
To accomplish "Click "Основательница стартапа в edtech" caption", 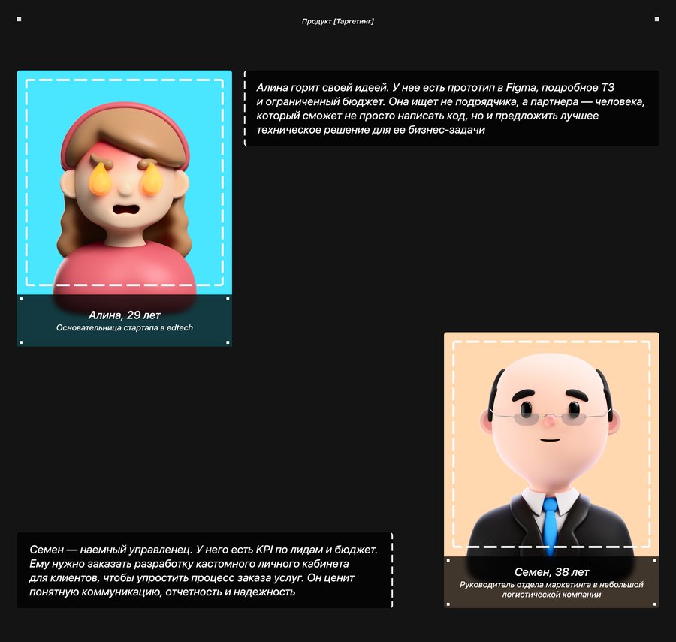I will [x=125, y=328].
